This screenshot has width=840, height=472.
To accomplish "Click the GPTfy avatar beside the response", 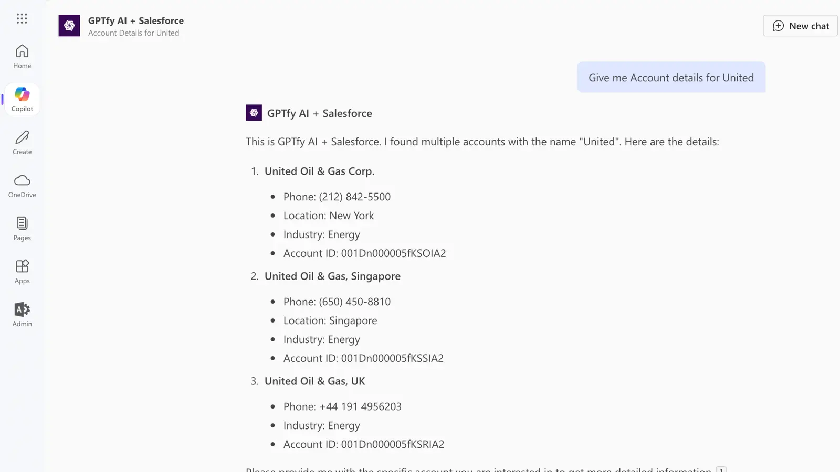I will pos(254,113).
